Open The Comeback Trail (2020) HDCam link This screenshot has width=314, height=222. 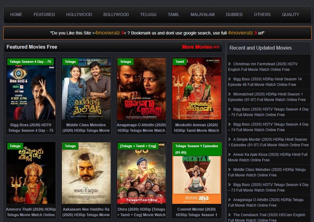267,217
